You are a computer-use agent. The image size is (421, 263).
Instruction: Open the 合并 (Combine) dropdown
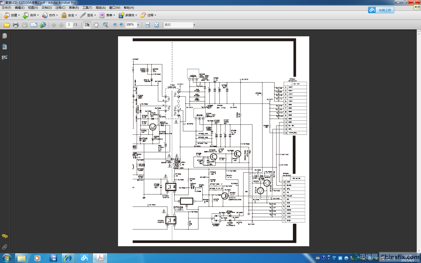pos(31,15)
